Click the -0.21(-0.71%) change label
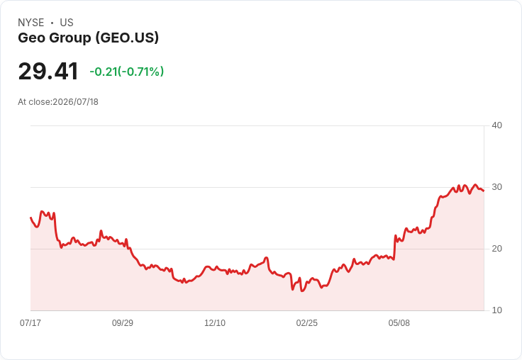The height and width of the screenshot is (360, 522). pos(126,72)
